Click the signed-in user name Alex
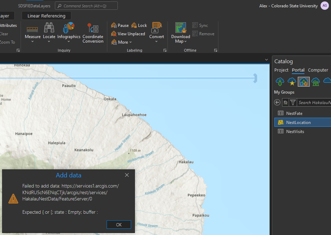This screenshot has width=331, height=235. click(288, 6)
